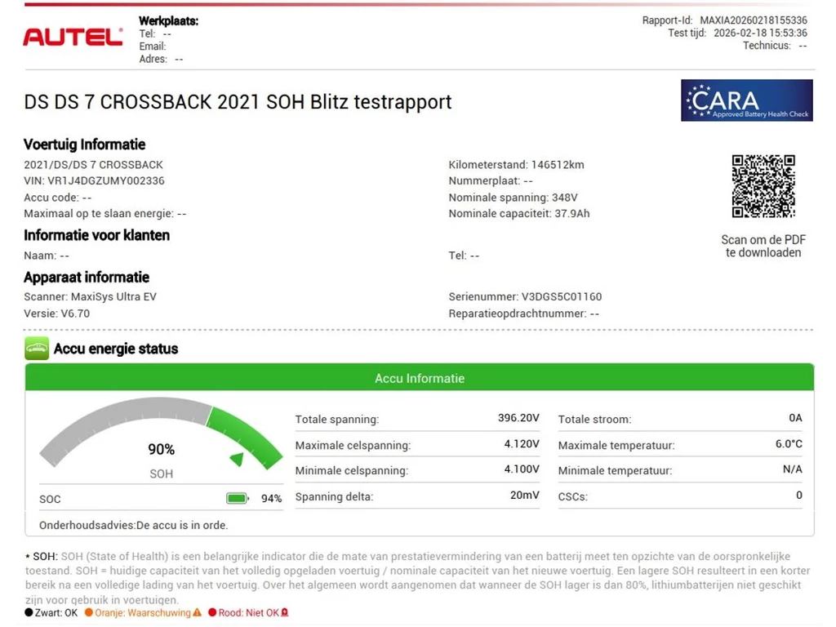Select the green Accu Informatie header bar
Image resolution: width=836 pixels, height=627 pixels.
point(419,378)
